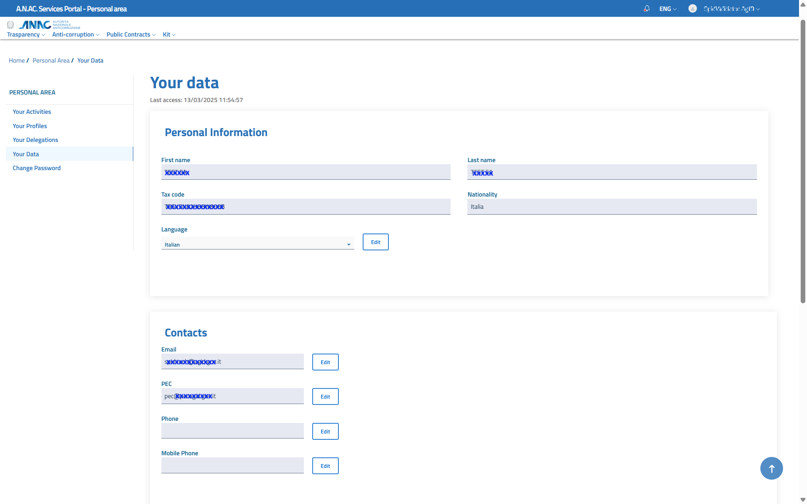Open the ENG language dropdown
Screen dimensions: 807x504
tap(667, 9)
